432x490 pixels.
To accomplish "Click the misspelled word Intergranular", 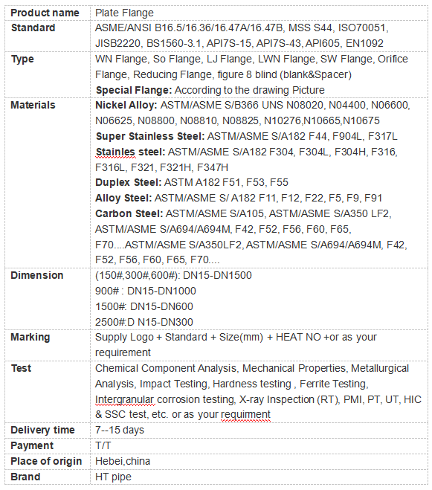I will 124,400.
